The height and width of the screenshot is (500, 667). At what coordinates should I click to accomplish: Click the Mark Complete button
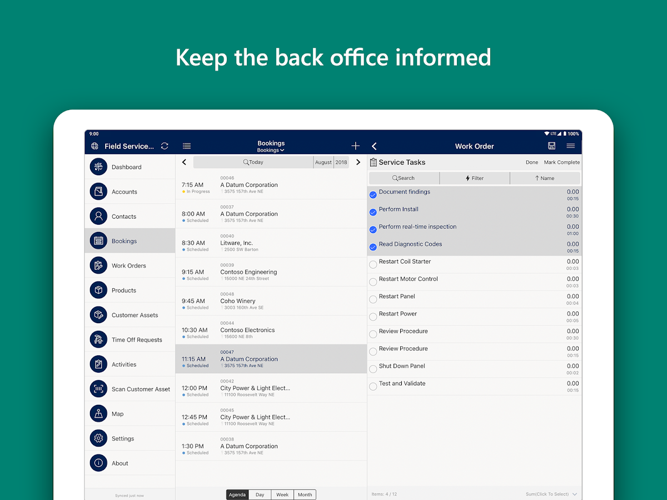[x=561, y=162]
